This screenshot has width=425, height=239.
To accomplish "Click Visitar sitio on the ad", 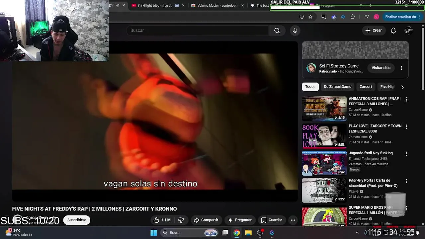I will coord(381,68).
